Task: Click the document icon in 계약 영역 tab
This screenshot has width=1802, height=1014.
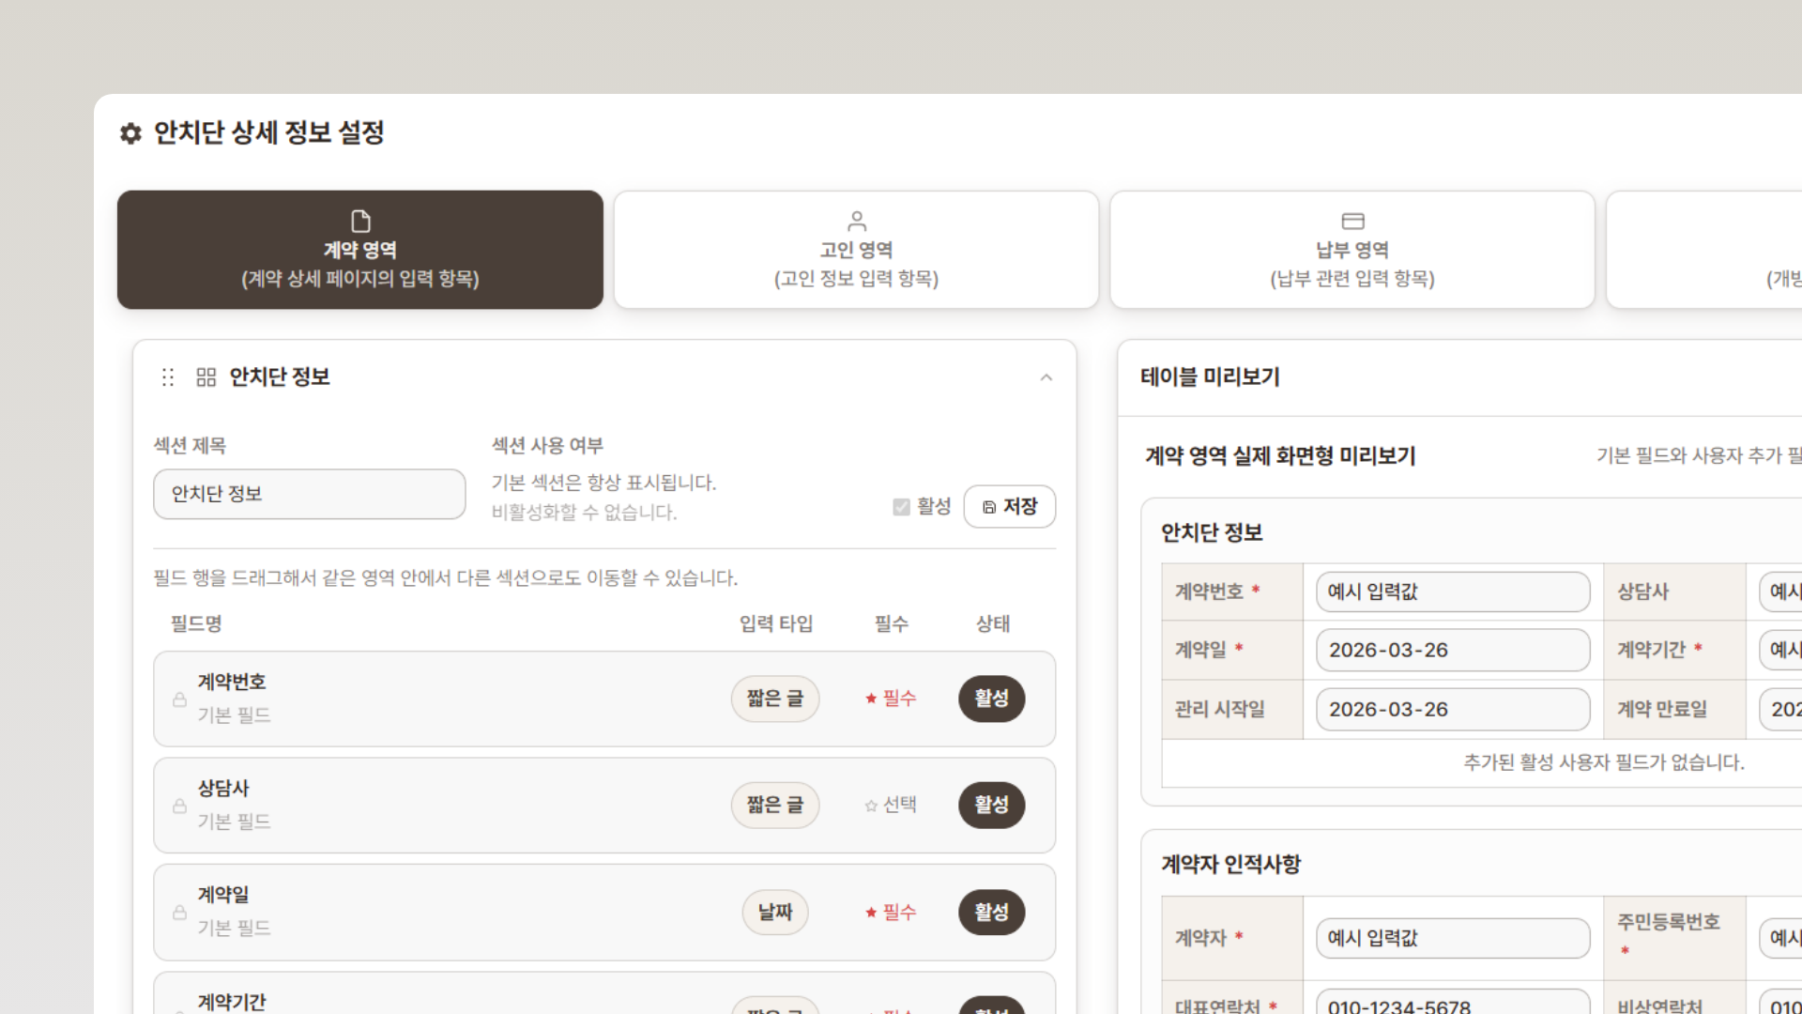Action: [x=360, y=221]
